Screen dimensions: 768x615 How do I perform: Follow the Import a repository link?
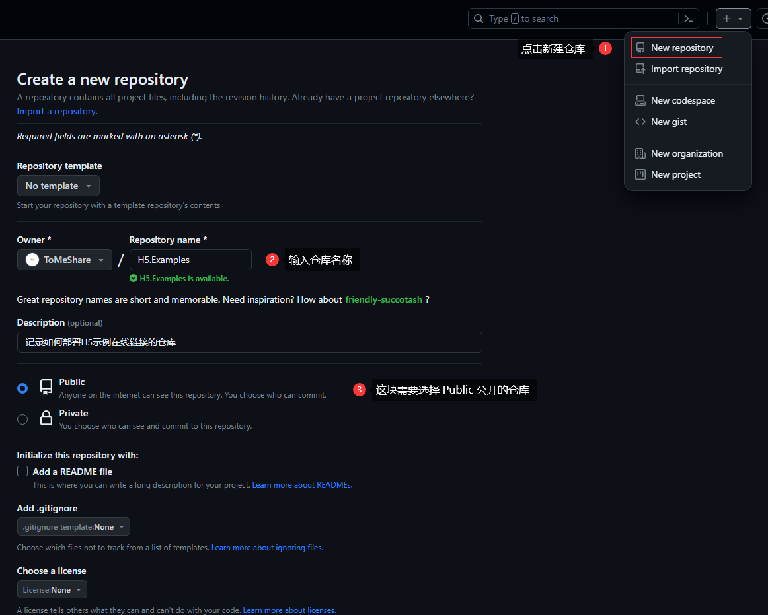(x=58, y=111)
